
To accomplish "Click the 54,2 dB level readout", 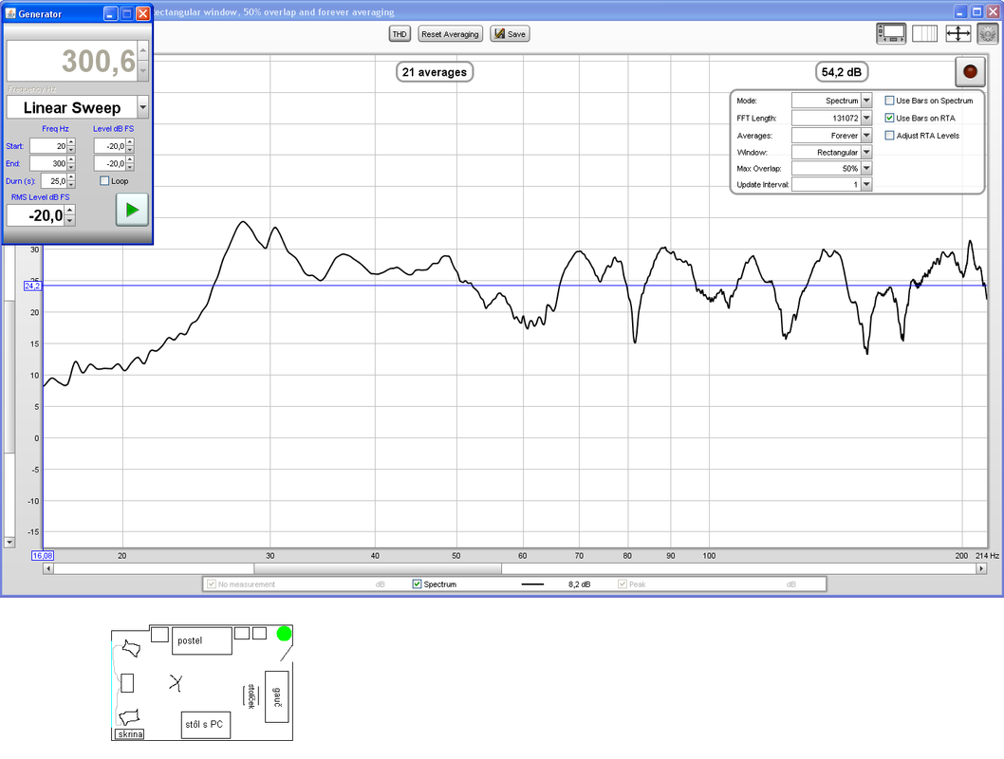I will click(x=842, y=72).
